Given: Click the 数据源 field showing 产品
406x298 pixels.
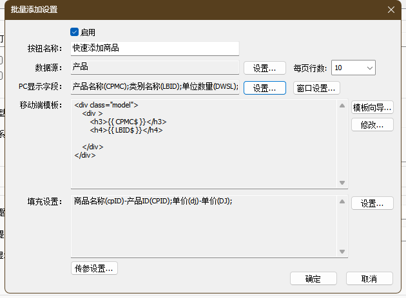Looking at the screenshot, I should tap(155, 68).
